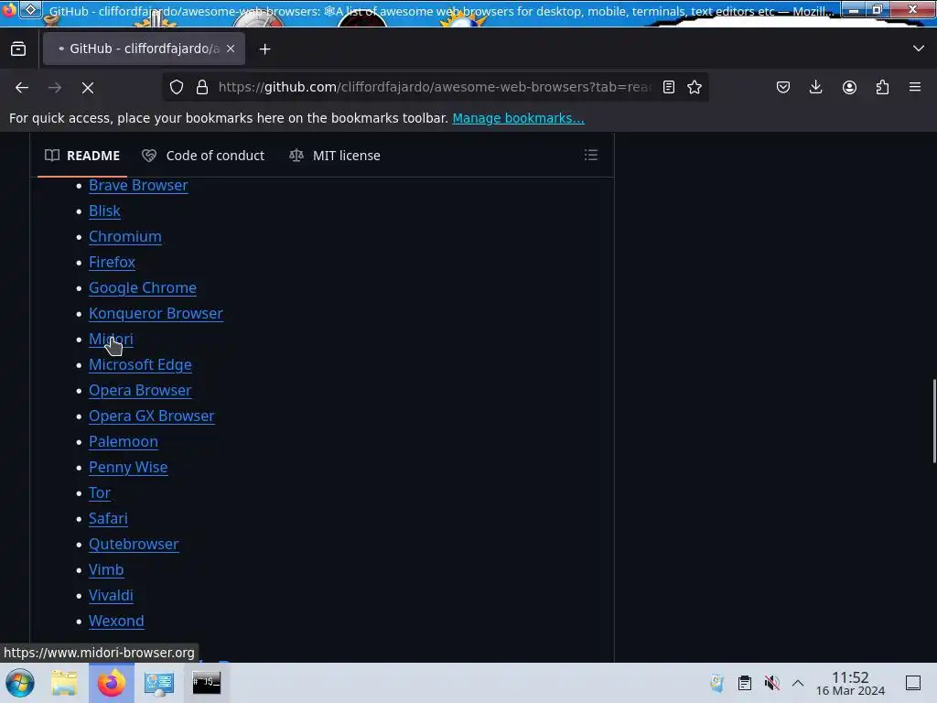937x703 pixels.
Task: Open Palemoon link
Action: pos(124,442)
